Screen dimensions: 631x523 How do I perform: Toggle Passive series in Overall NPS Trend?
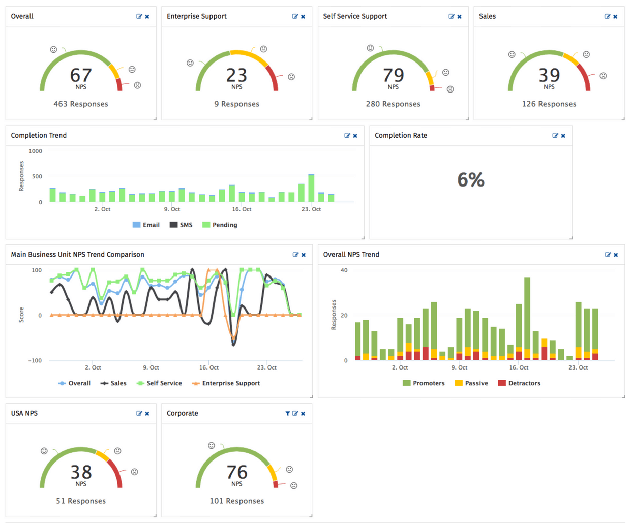click(471, 383)
